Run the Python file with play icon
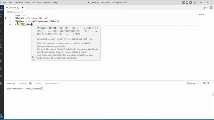 205,8
